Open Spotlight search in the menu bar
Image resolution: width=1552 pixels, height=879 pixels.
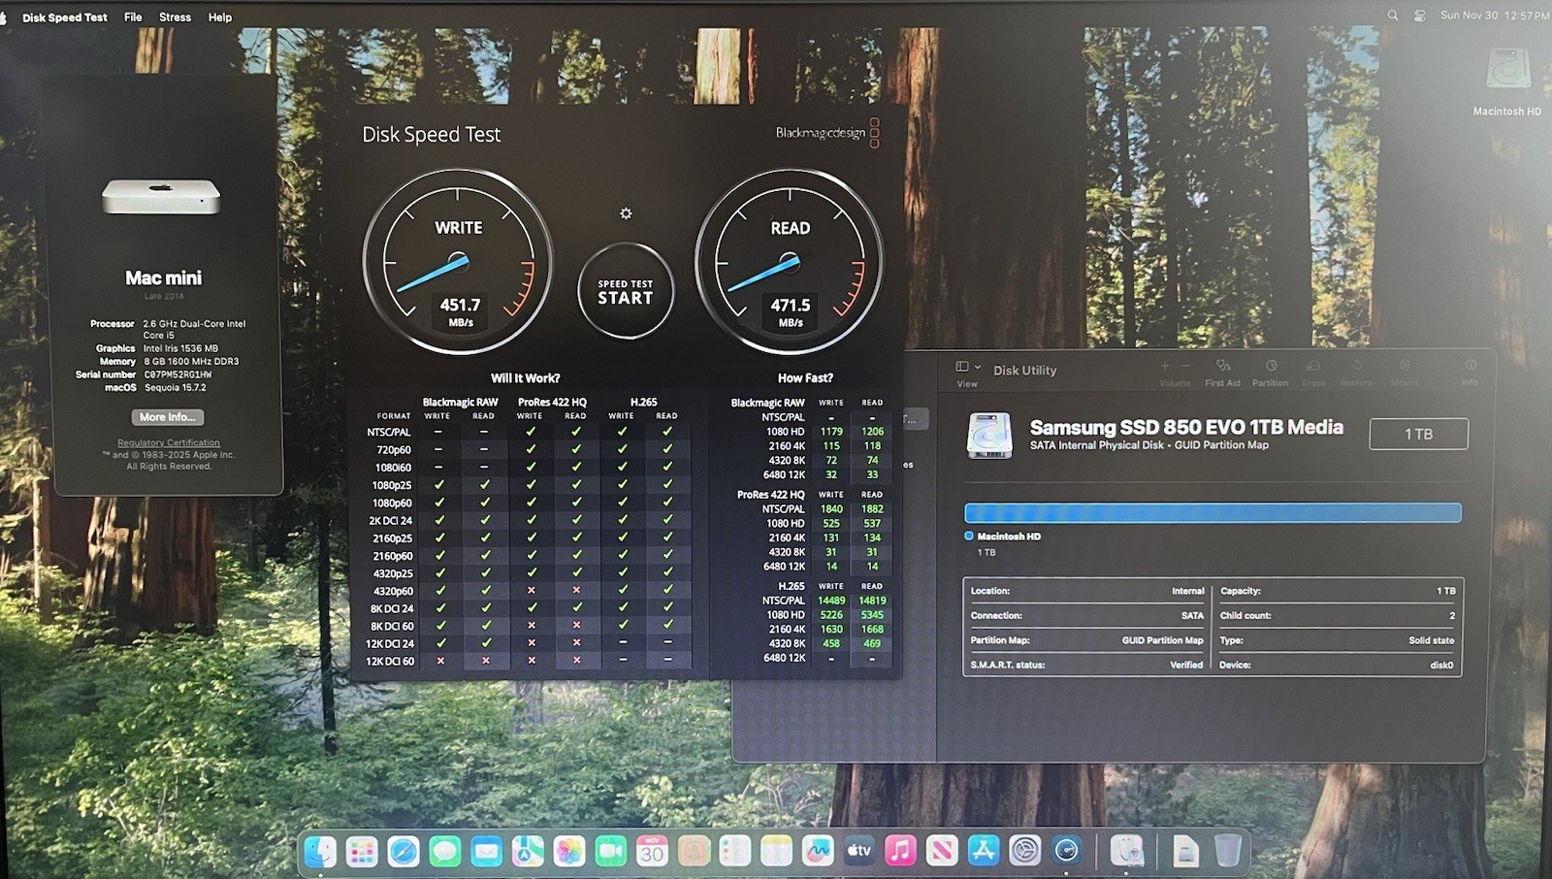pos(1393,16)
